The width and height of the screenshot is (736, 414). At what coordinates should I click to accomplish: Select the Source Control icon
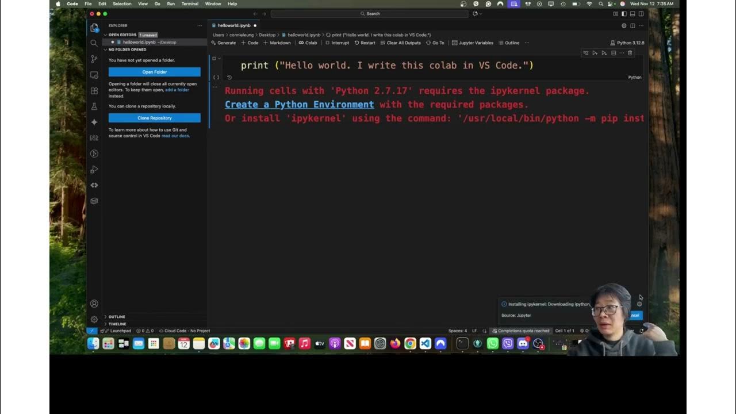94,59
